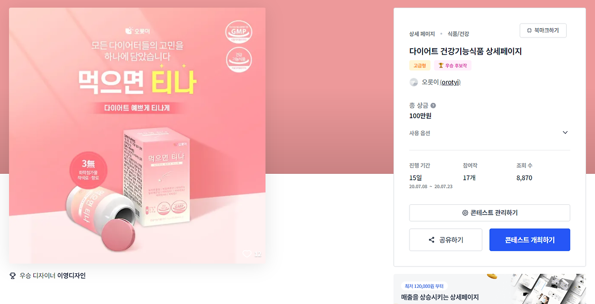Screen dimensions: 595x304
Task: Click the 콘테스트 개최하기 blue button
Action: [x=530, y=240]
